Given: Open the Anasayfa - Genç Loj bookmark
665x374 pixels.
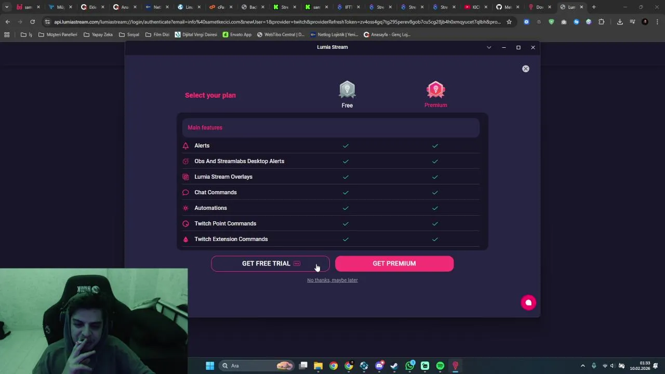Looking at the screenshot, I should 387,34.
